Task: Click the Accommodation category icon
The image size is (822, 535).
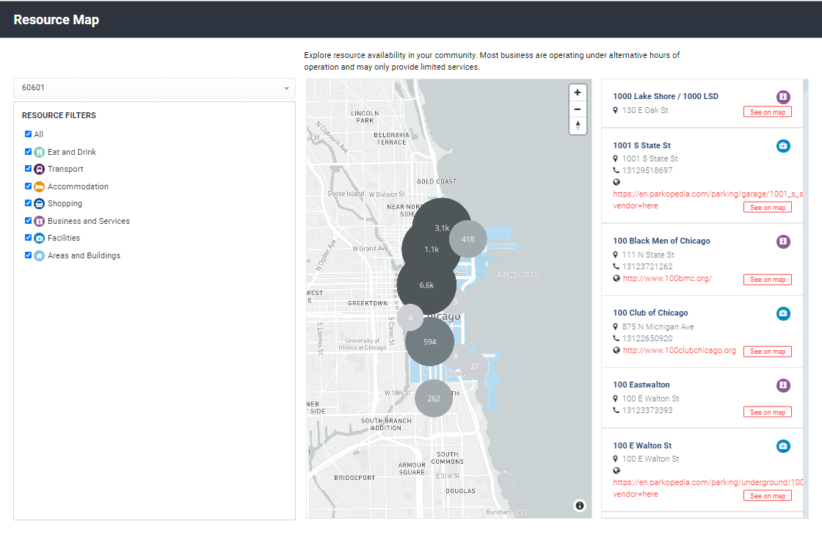Action: (40, 186)
